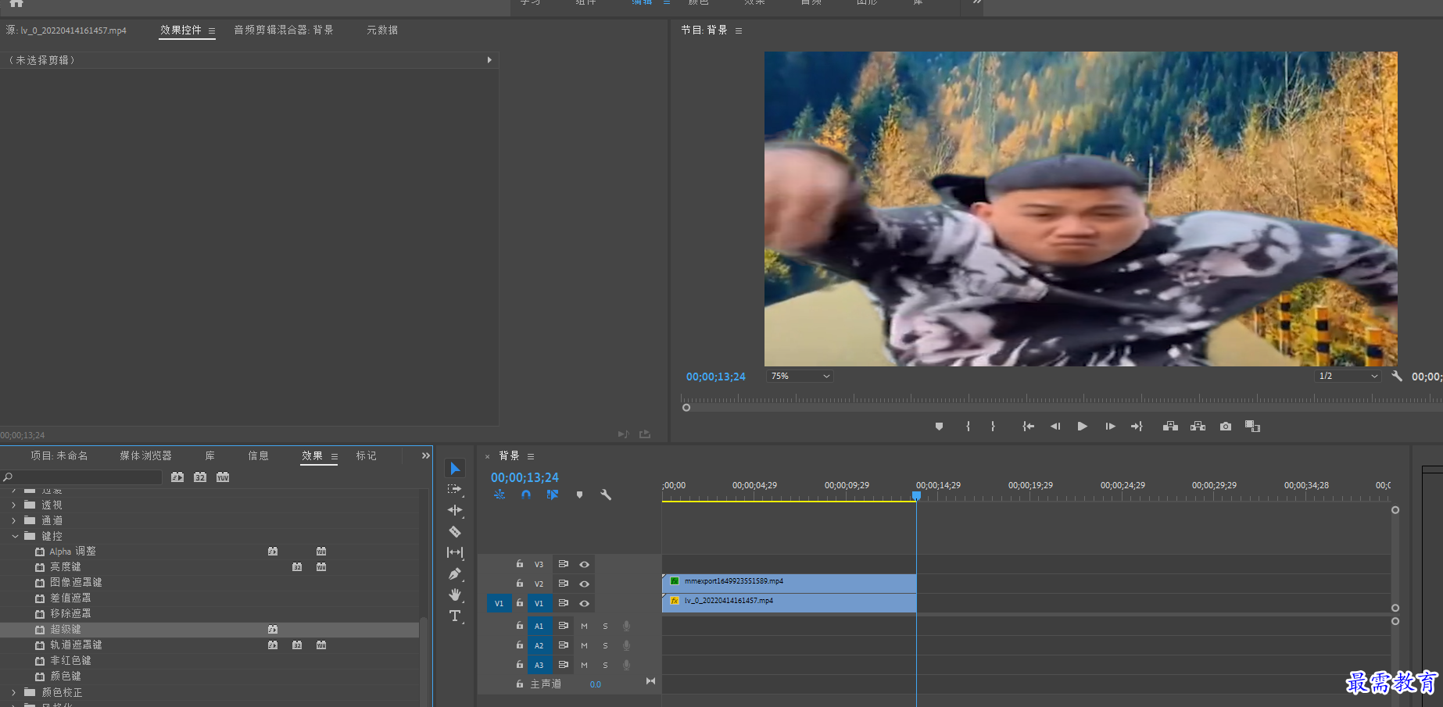Mark In point in Program monitor
The height and width of the screenshot is (707, 1443).
point(968,427)
